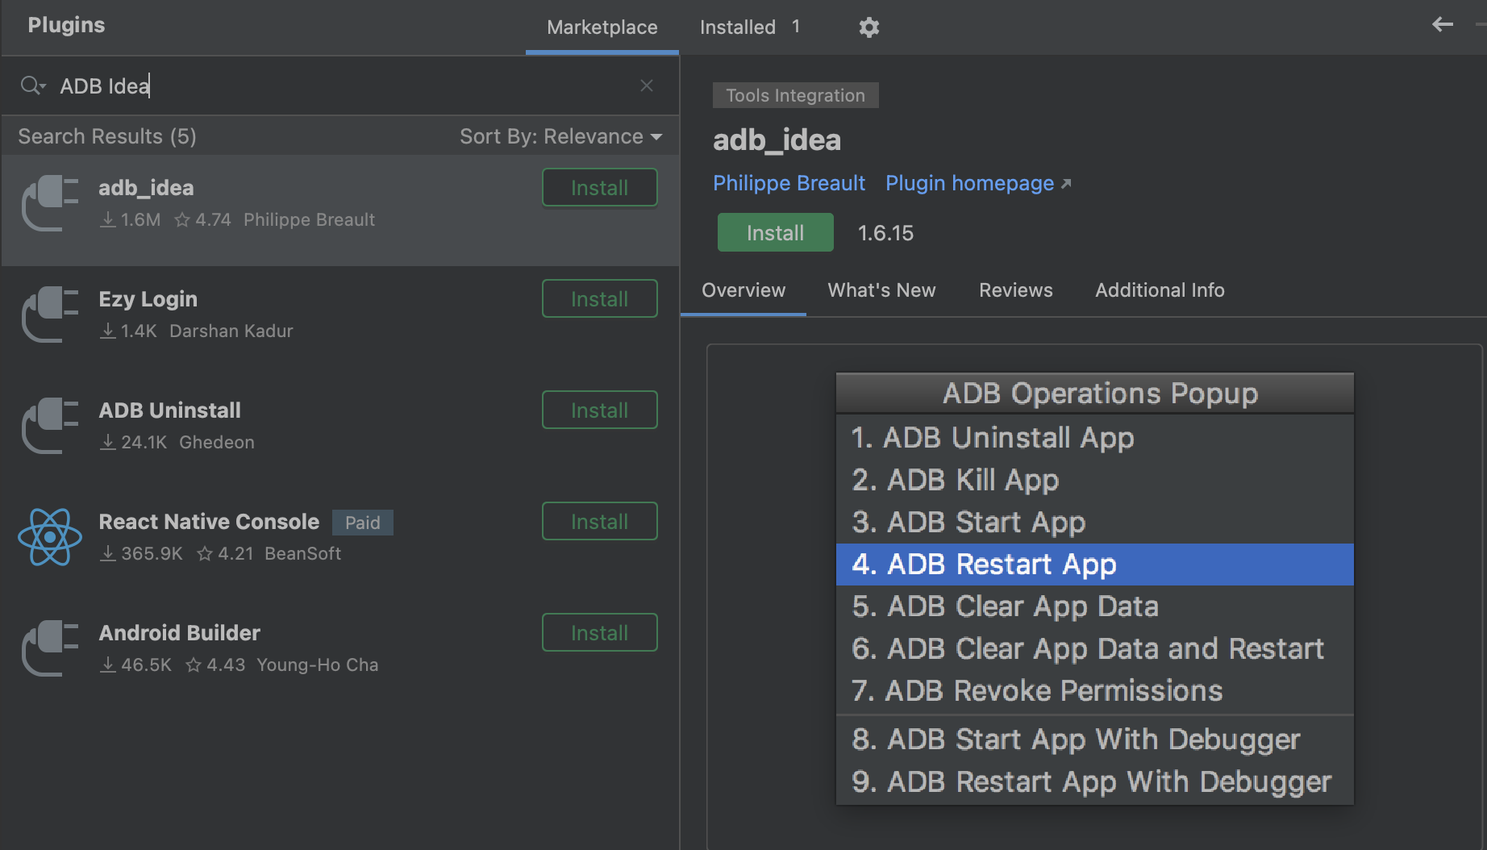Click the Search Results (5) header
Image resolution: width=1487 pixels, height=850 pixels.
(107, 136)
